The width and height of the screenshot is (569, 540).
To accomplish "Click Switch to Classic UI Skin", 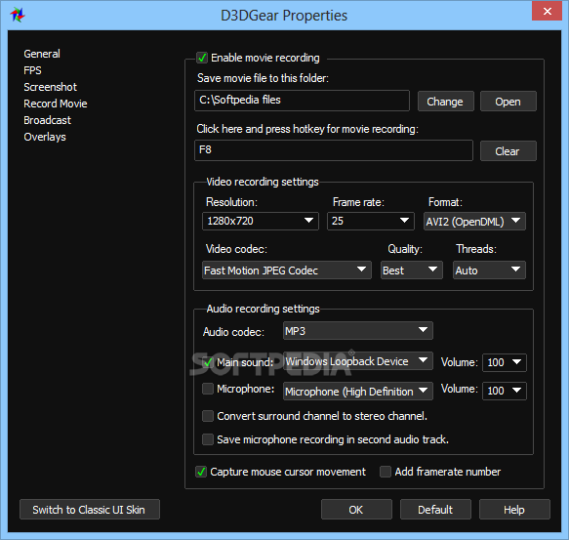I will 89,510.
